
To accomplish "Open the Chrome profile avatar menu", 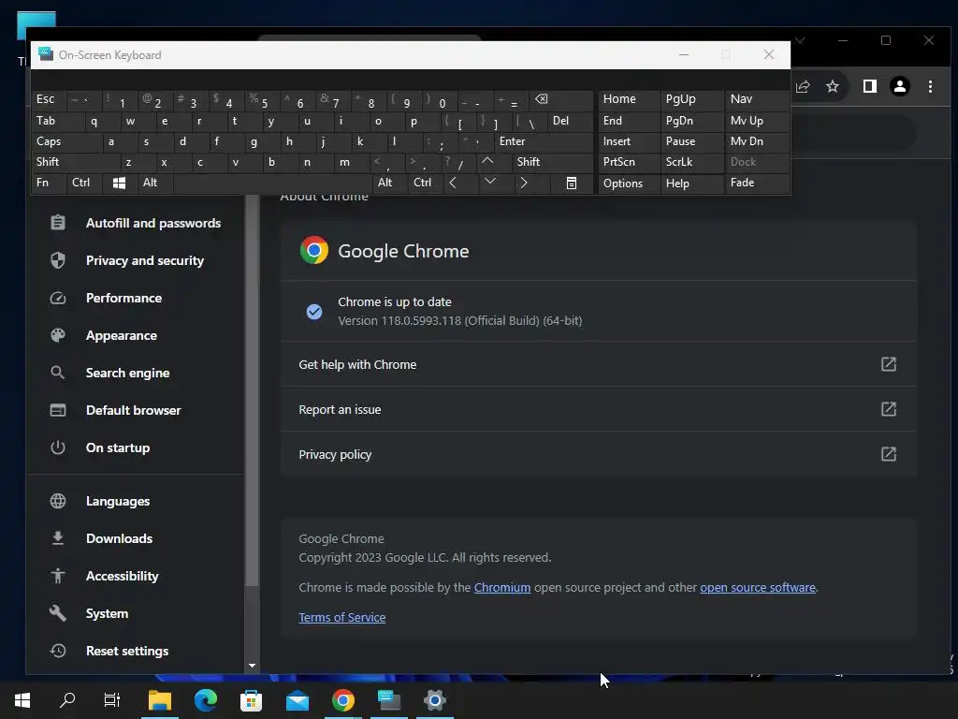I will click(x=899, y=87).
